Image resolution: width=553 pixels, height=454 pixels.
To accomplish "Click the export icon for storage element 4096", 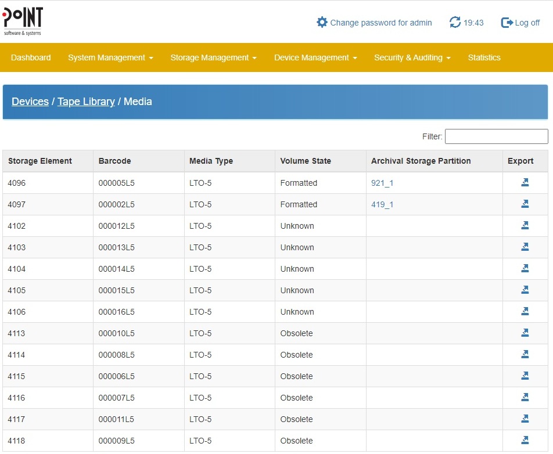I will (525, 182).
